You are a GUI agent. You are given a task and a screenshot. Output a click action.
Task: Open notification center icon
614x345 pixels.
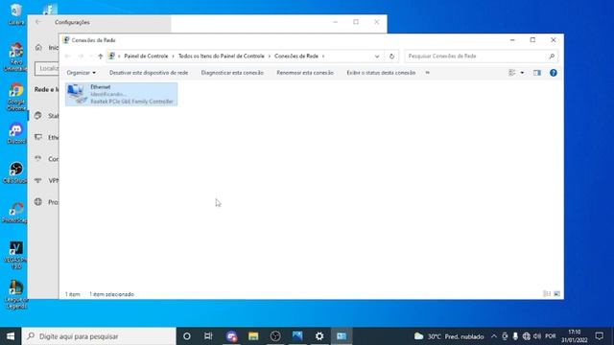tap(599, 336)
